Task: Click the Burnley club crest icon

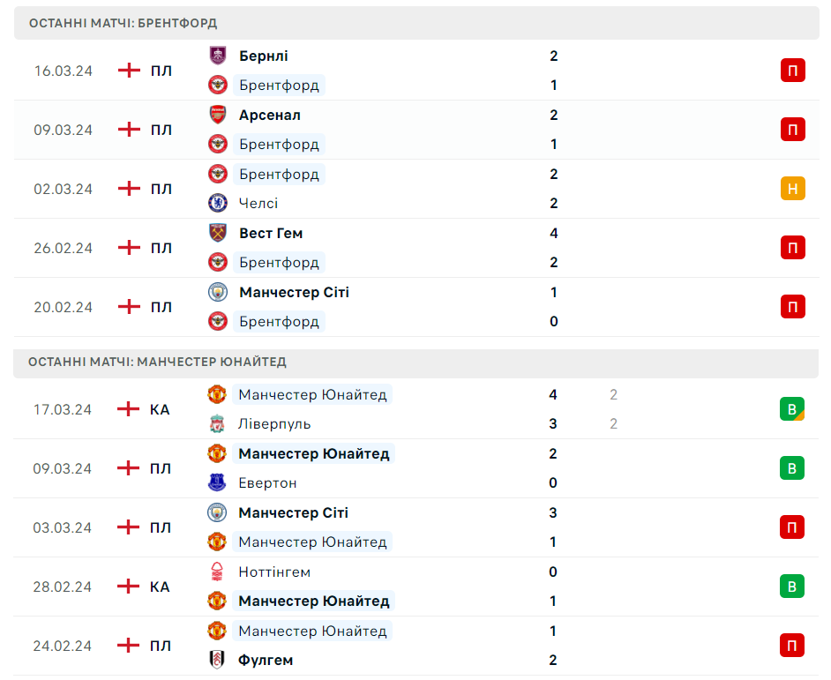Action: 218,56
